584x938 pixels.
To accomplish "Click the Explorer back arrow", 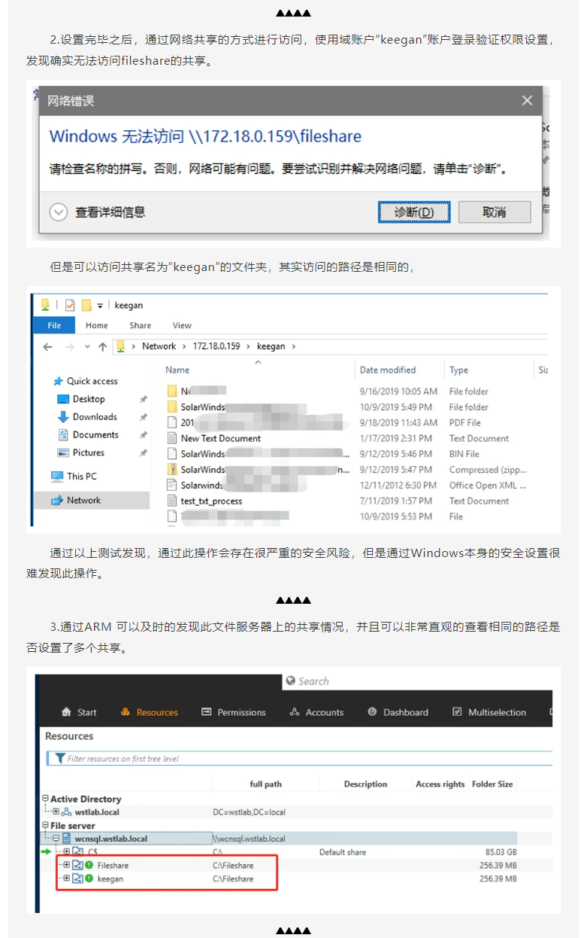I will 48,347.
